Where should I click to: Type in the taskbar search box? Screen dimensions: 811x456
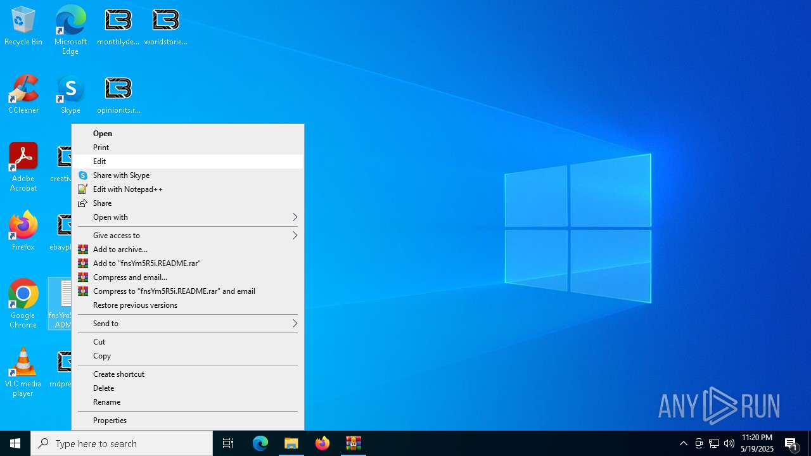point(122,443)
